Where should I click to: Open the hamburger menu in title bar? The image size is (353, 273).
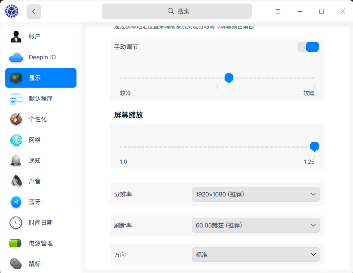coord(278,11)
